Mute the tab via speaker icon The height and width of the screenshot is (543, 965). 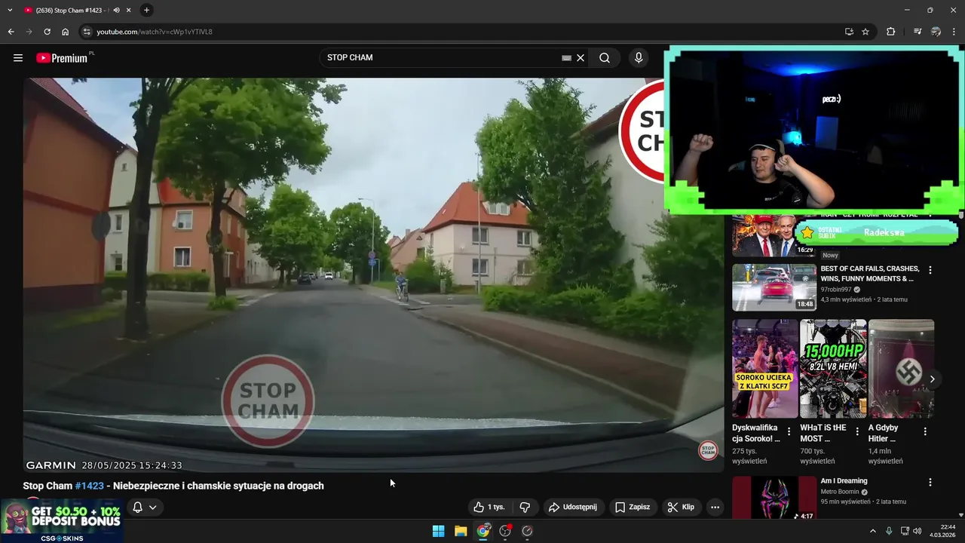116,11
